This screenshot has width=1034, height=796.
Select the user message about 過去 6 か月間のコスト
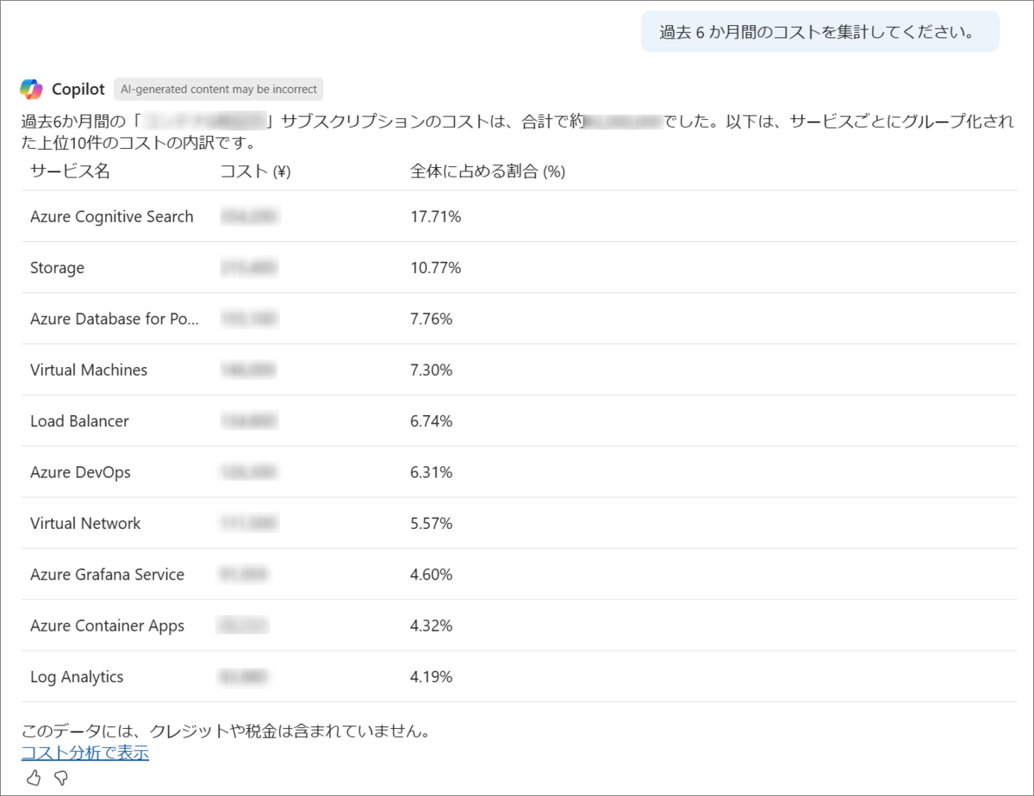820,32
